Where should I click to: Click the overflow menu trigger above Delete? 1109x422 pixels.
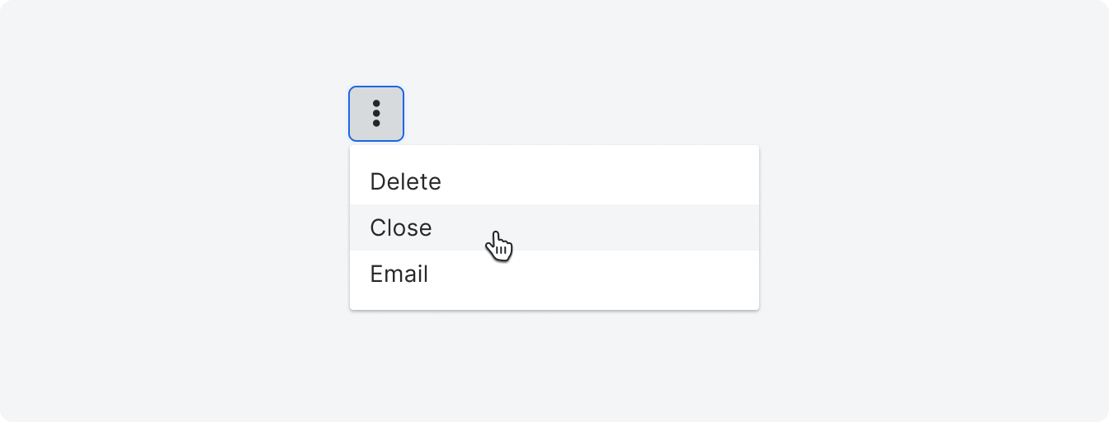(376, 114)
